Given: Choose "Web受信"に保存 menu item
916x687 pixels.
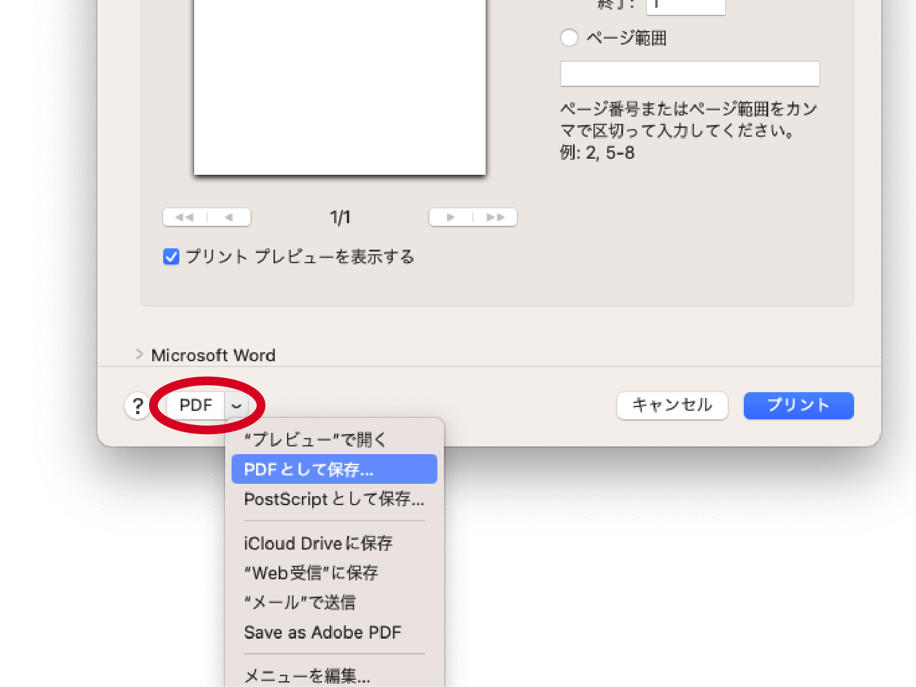Looking at the screenshot, I should (334, 573).
